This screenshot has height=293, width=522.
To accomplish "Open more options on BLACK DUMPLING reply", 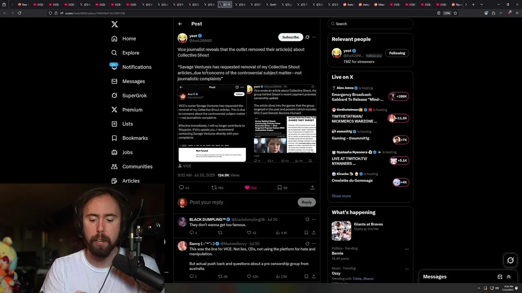I will [314, 219].
